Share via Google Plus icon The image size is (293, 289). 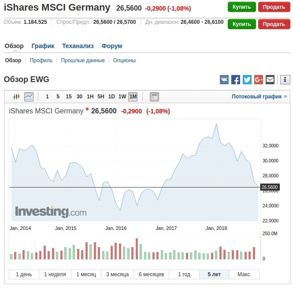point(259,80)
